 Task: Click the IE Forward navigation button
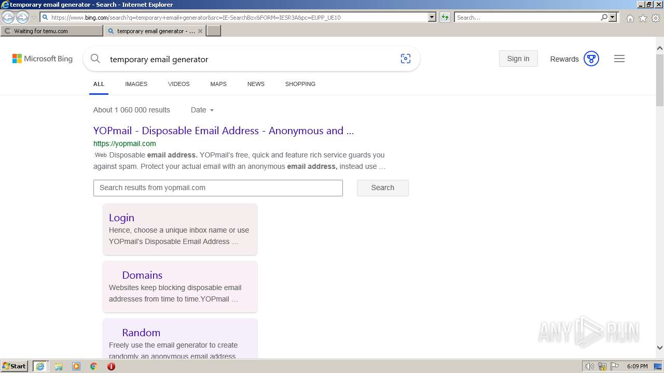[x=22, y=18]
